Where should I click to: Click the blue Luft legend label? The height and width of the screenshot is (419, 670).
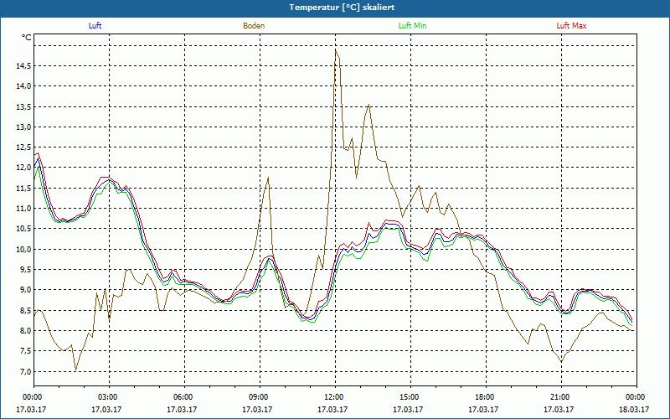click(95, 26)
